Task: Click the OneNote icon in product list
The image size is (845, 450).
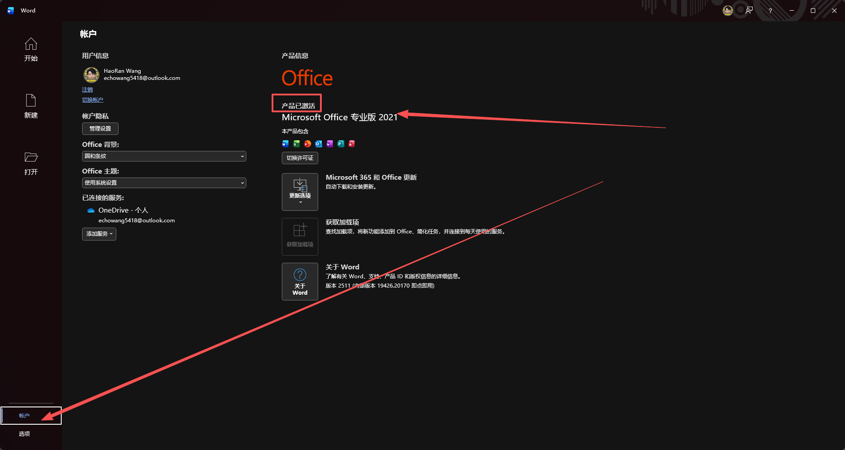Action: click(x=330, y=144)
